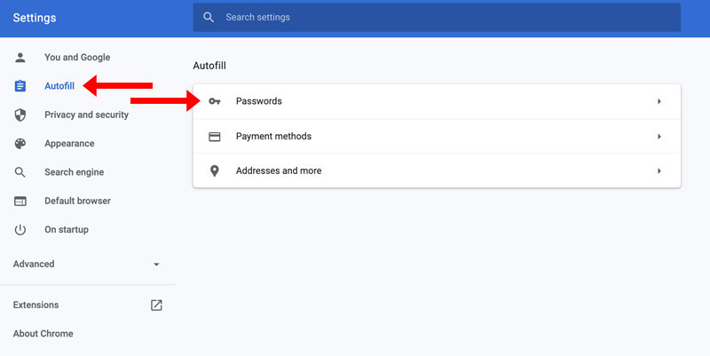Open Addresses and more using its arrow
Image resolution: width=710 pixels, height=356 pixels.
(x=659, y=170)
